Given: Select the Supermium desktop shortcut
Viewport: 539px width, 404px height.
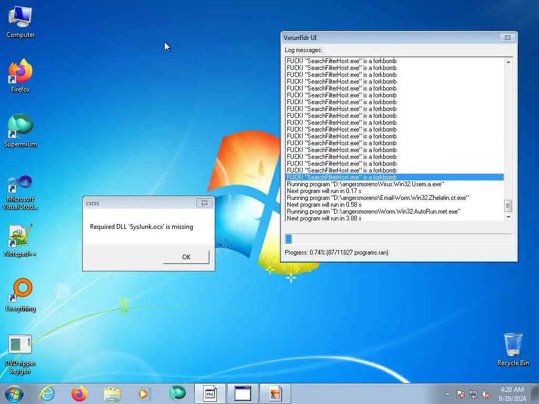Looking at the screenshot, I should (x=21, y=130).
